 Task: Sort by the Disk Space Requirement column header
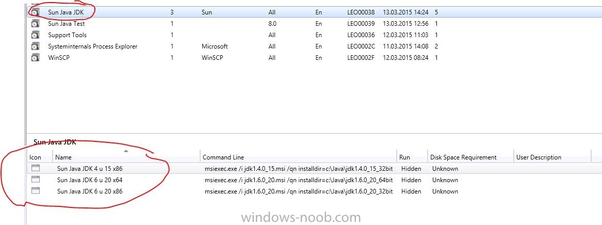[470, 157]
